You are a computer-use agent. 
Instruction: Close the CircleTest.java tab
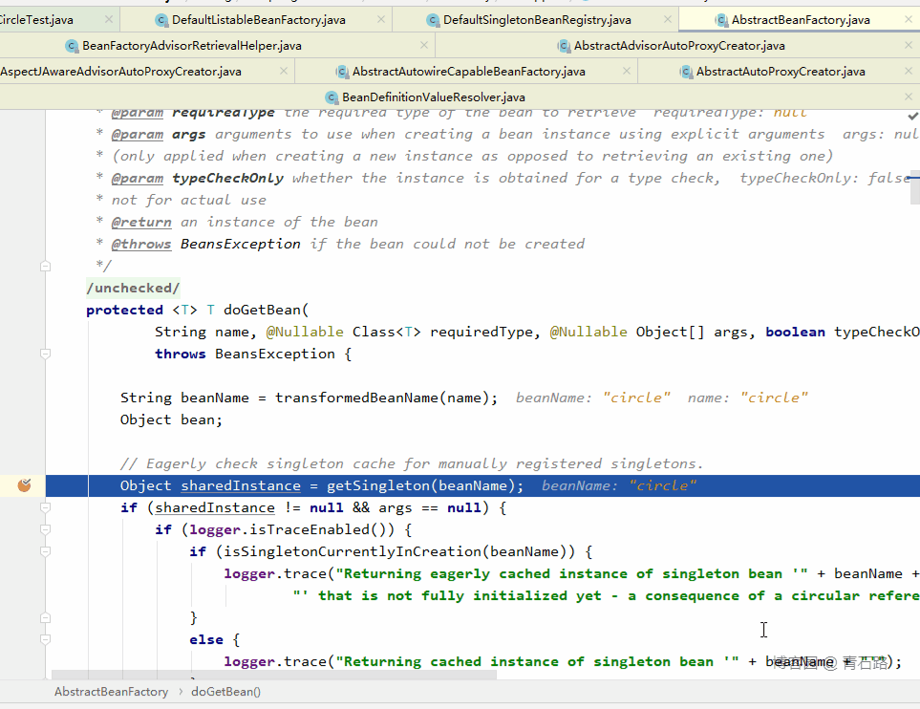[x=109, y=19]
